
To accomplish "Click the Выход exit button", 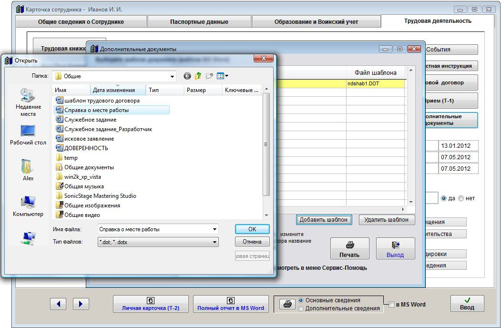I will coord(395,248).
